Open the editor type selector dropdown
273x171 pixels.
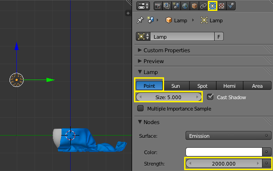(x=143, y=6)
